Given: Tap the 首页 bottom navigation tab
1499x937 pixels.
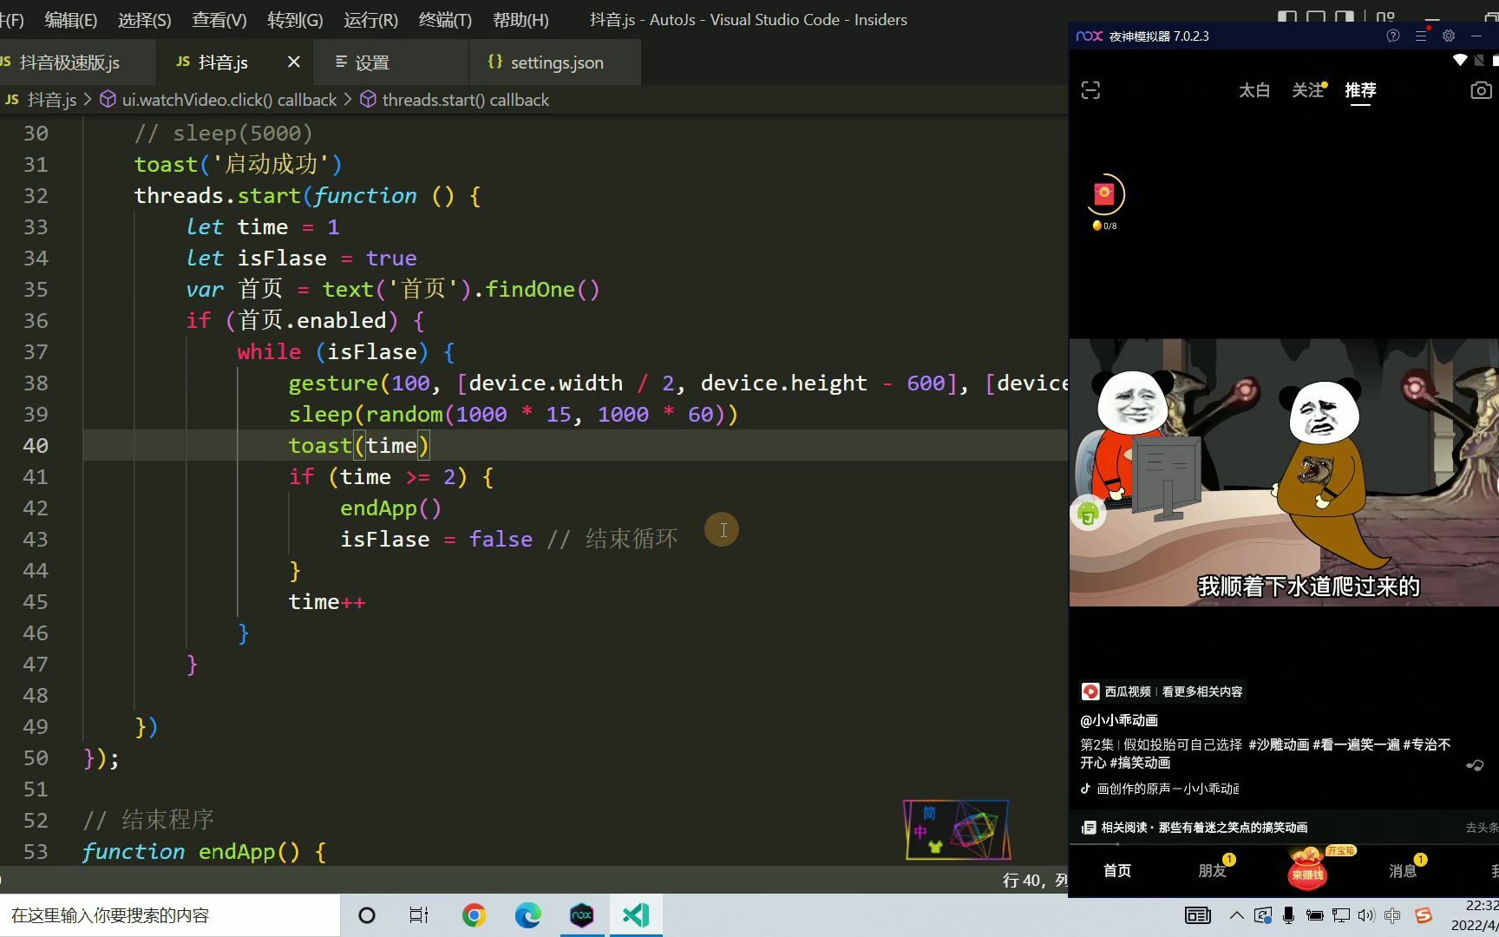Looking at the screenshot, I should [x=1117, y=870].
